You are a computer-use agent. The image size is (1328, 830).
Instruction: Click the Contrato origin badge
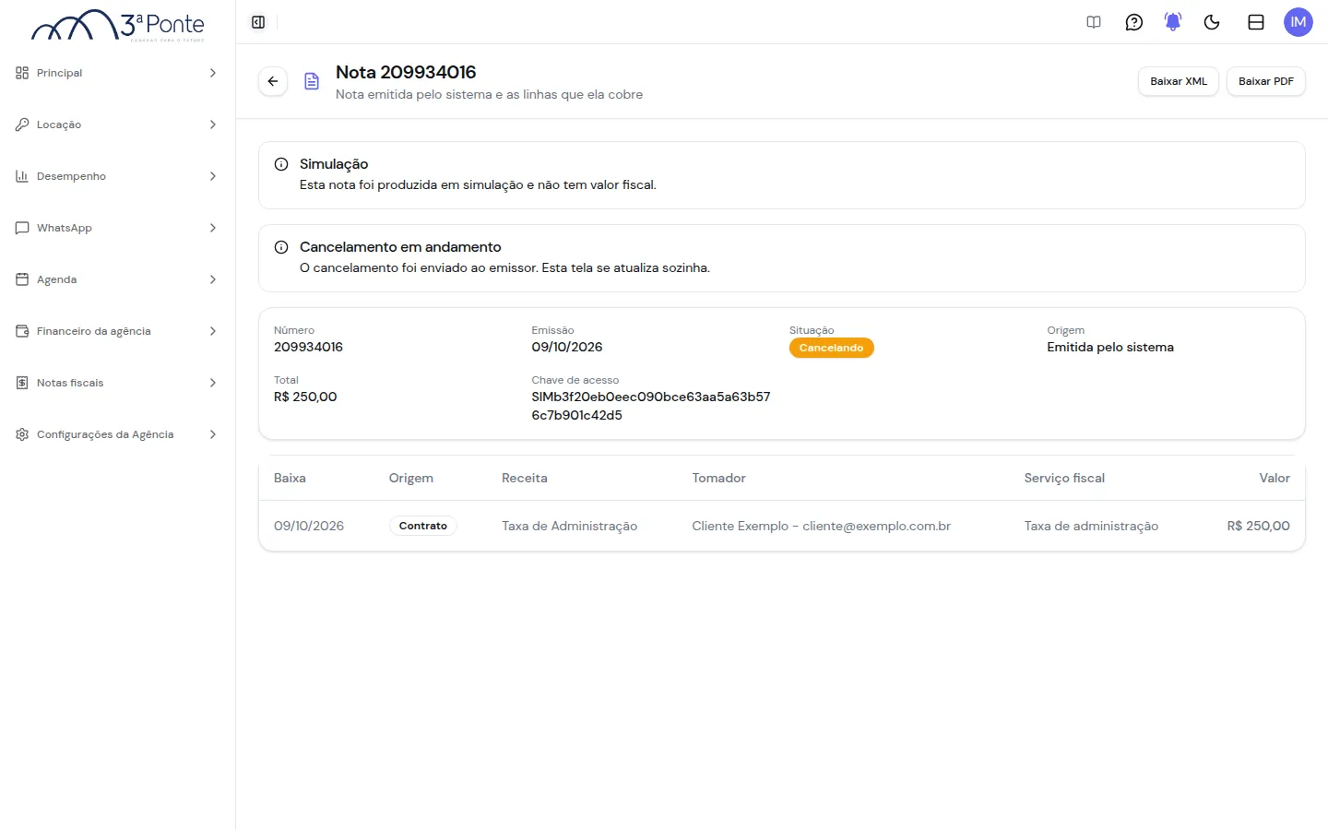[423, 526]
